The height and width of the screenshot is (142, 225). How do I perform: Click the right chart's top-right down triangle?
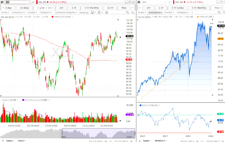click(x=212, y=20)
